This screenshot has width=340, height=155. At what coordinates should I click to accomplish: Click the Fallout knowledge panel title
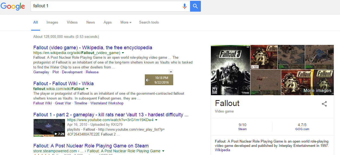click(x=227, y=103)
